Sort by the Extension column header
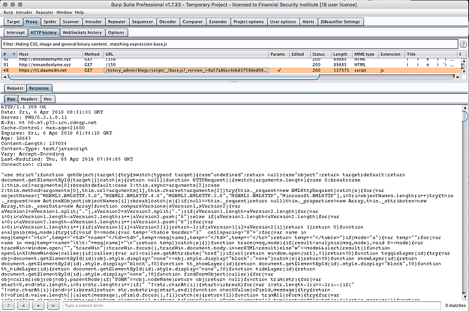 point(390,55)
